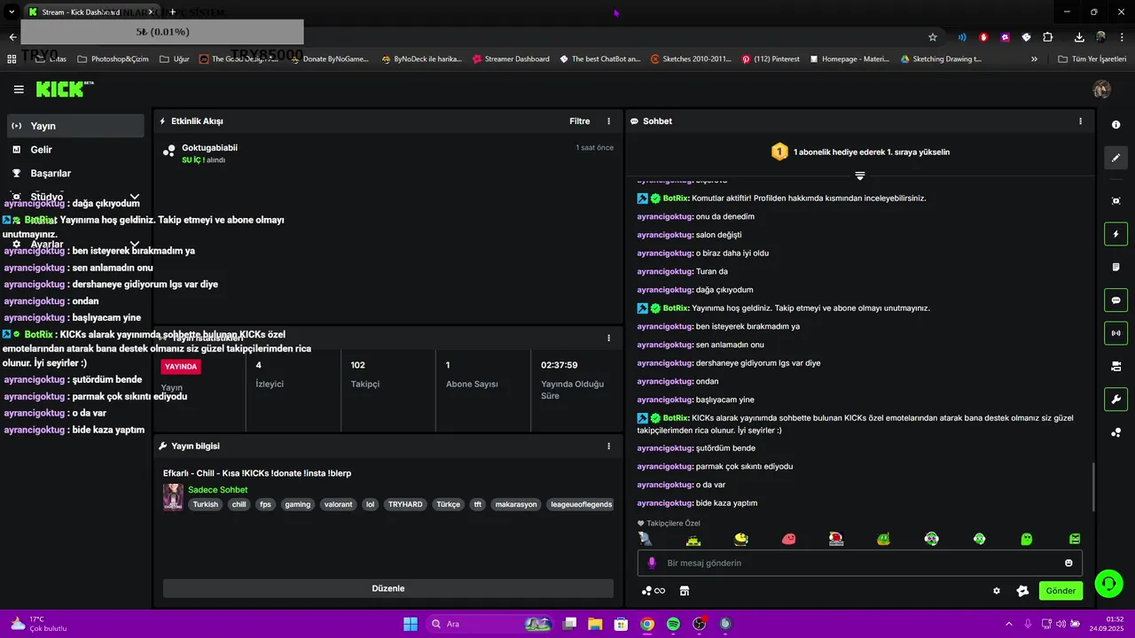Viewport: 1135px width, 638px height.
Task: Open Chrome downloads
Action: pos(1079,37)
